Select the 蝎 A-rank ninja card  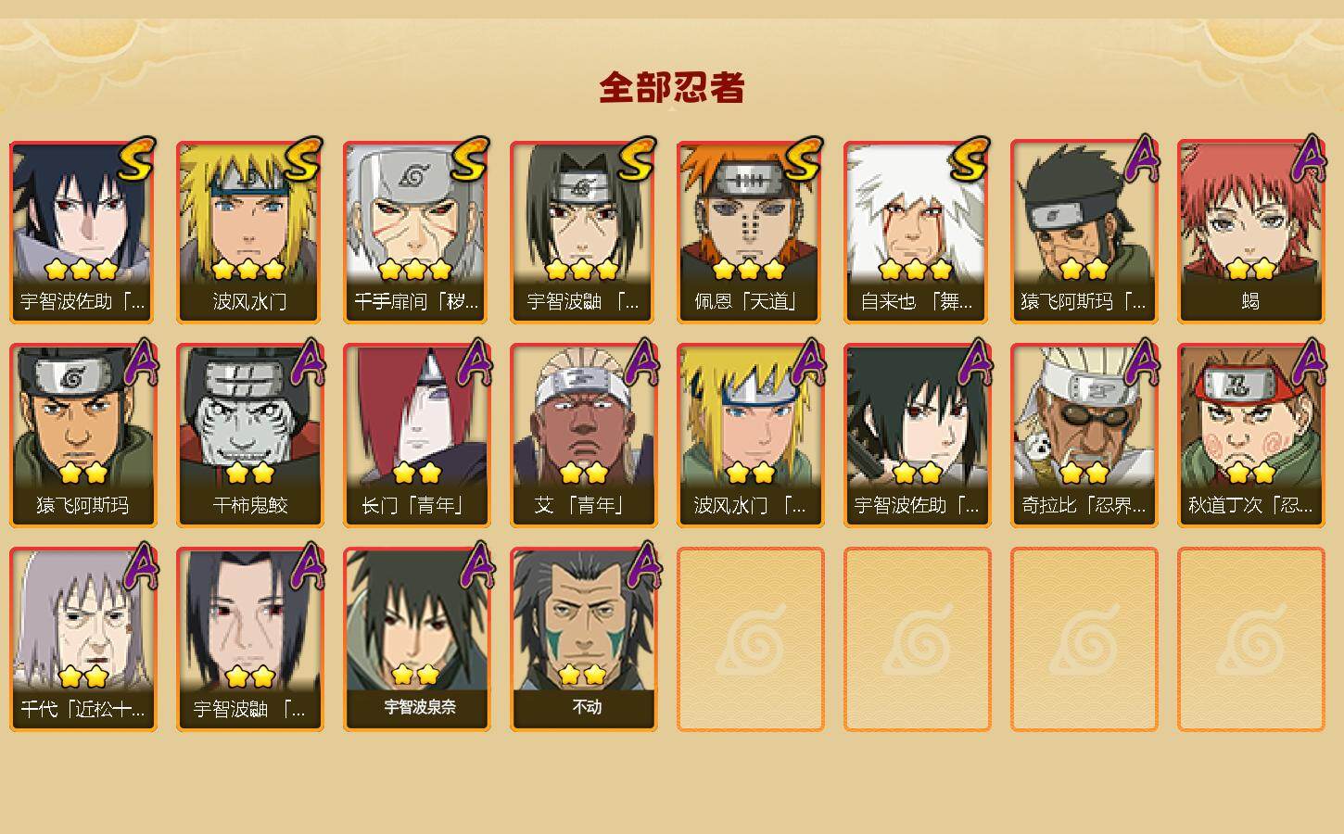tap(1250, 231)
